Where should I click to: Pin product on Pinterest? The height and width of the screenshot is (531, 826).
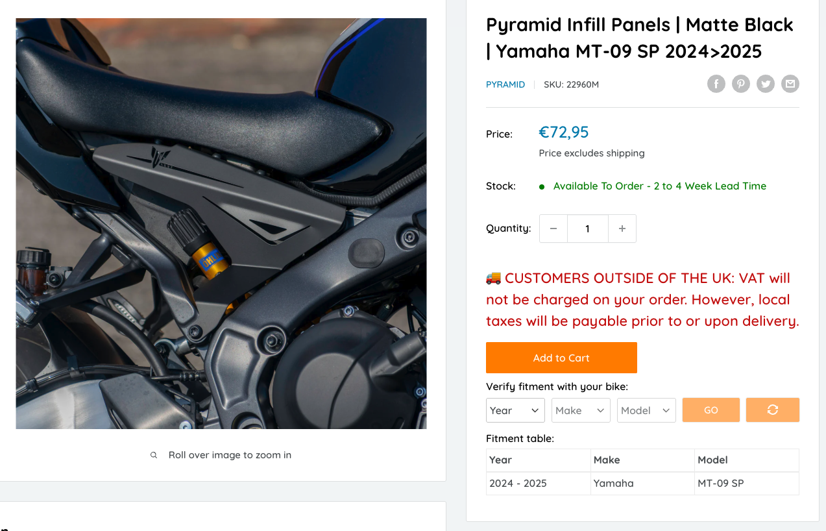tap(741, 84)
